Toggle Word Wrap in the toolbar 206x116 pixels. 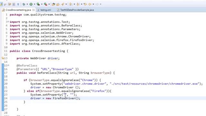(x=9, y=4)
